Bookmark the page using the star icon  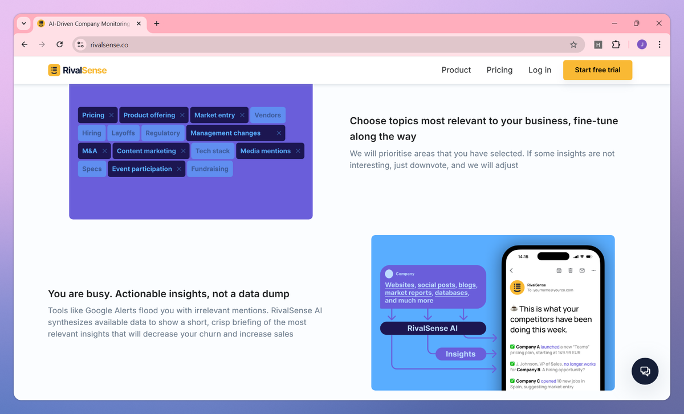[x=574, y=44]
